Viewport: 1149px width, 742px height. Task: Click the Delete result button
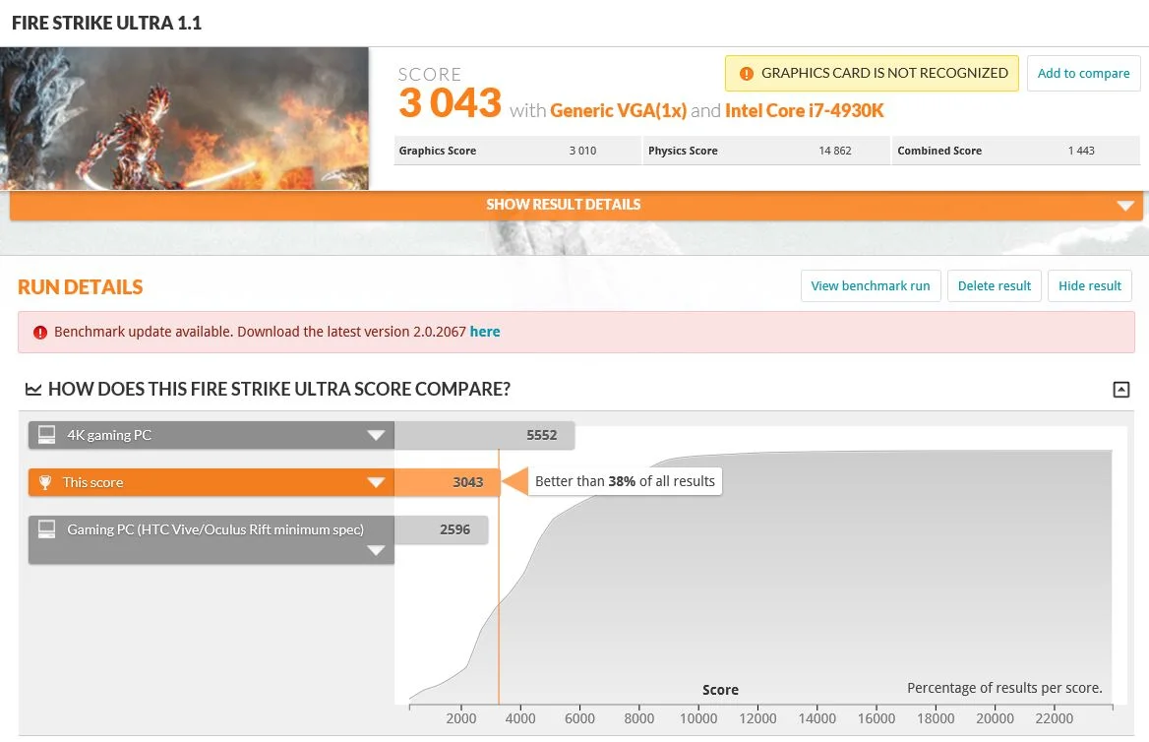point(995,286)
